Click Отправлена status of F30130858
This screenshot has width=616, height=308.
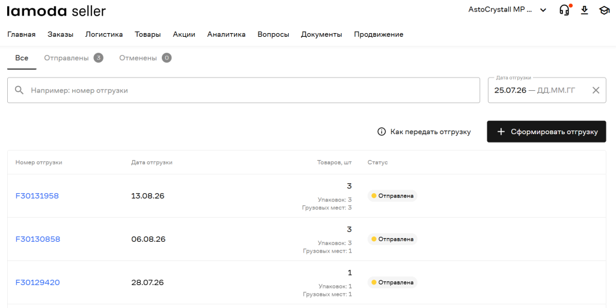click(392, 239)
